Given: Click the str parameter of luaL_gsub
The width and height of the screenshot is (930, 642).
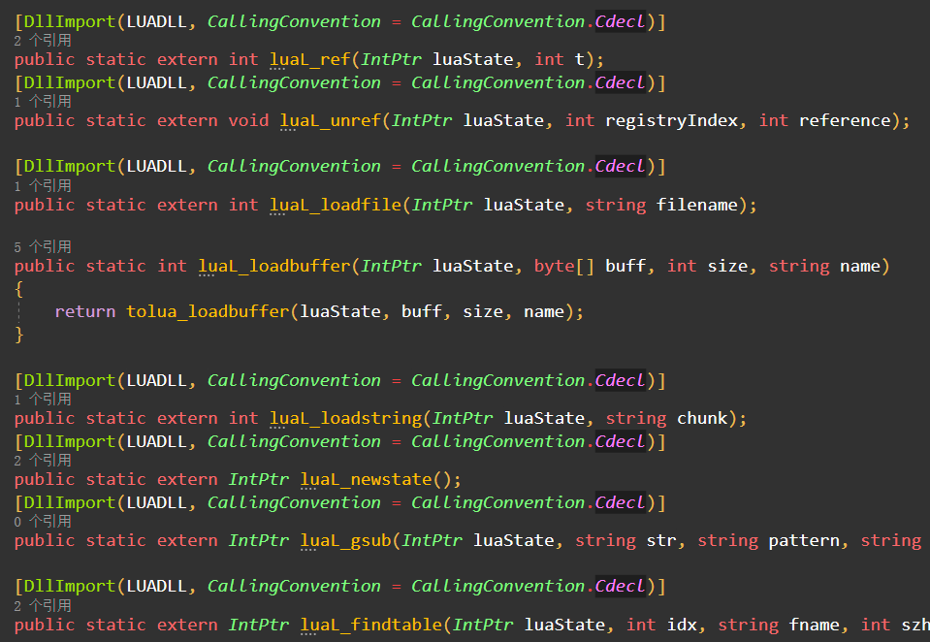Looking at the screenshot, I should pyautogui.click(x=660, y=541).
